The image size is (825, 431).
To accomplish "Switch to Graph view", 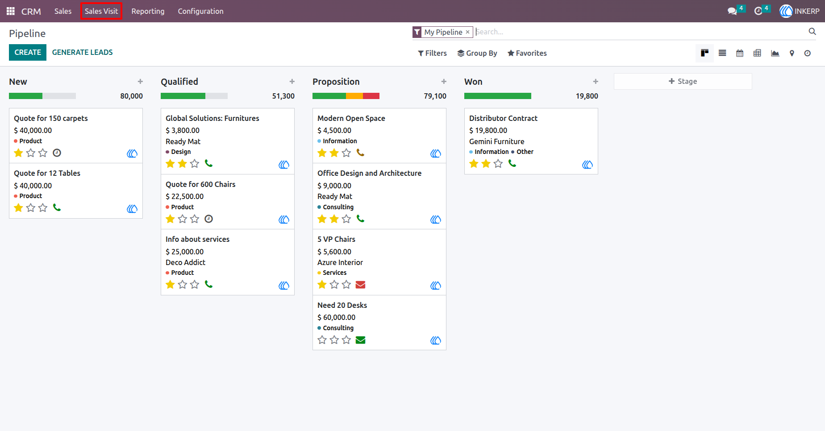I will (775, 53).
